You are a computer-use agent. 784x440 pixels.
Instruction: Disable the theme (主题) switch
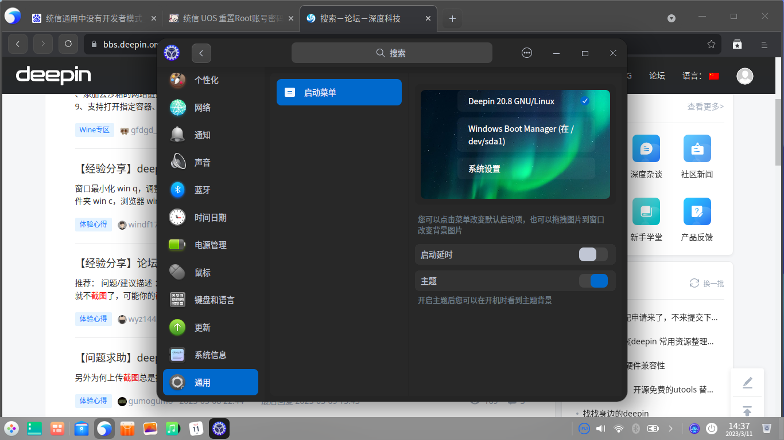click(x=594, y=281)
